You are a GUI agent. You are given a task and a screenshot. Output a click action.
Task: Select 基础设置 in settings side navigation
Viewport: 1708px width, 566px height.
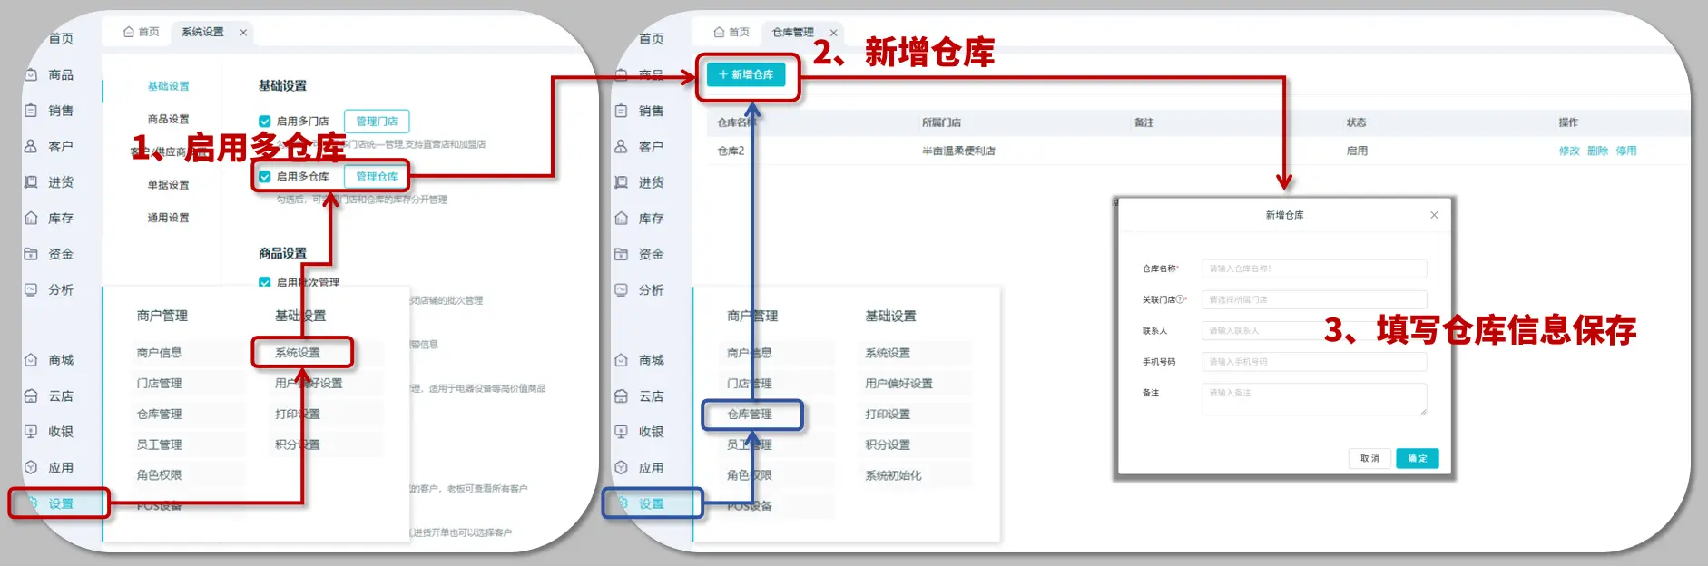coord(169,86)
